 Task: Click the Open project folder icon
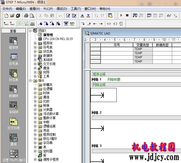tap(12, 16)
